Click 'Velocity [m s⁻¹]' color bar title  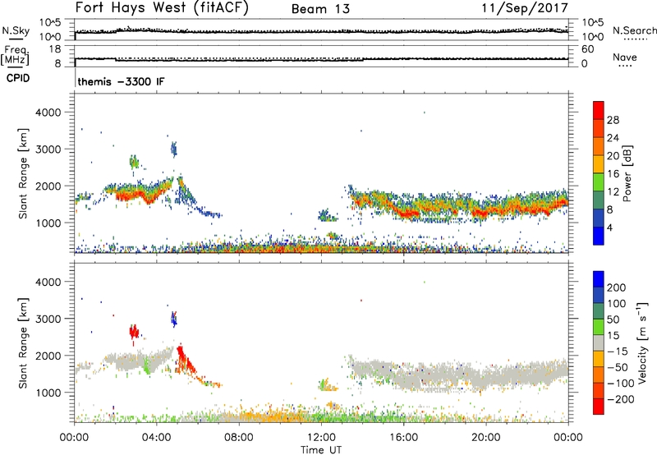642,342
